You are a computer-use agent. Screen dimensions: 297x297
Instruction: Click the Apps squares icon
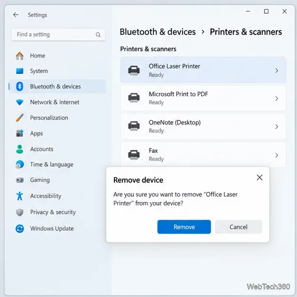point(20,133)
